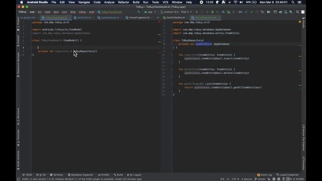Click the Search Everywhere magnifier in toolbar

click(297, 12)
